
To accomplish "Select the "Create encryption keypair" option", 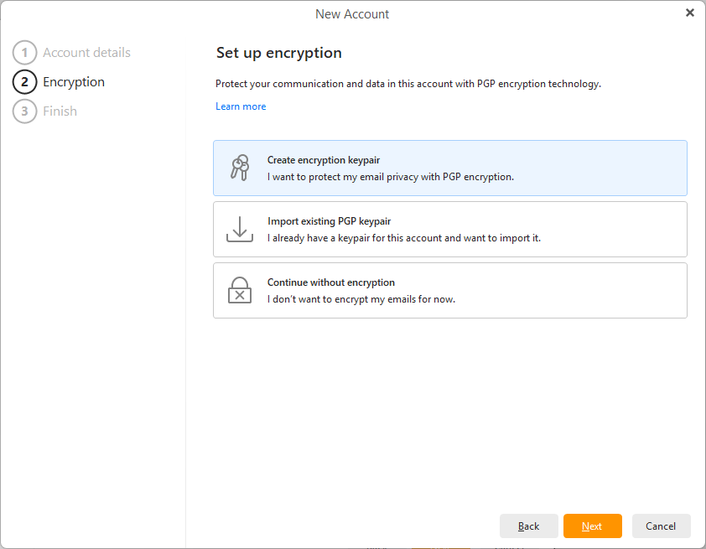I will point(449,168).
